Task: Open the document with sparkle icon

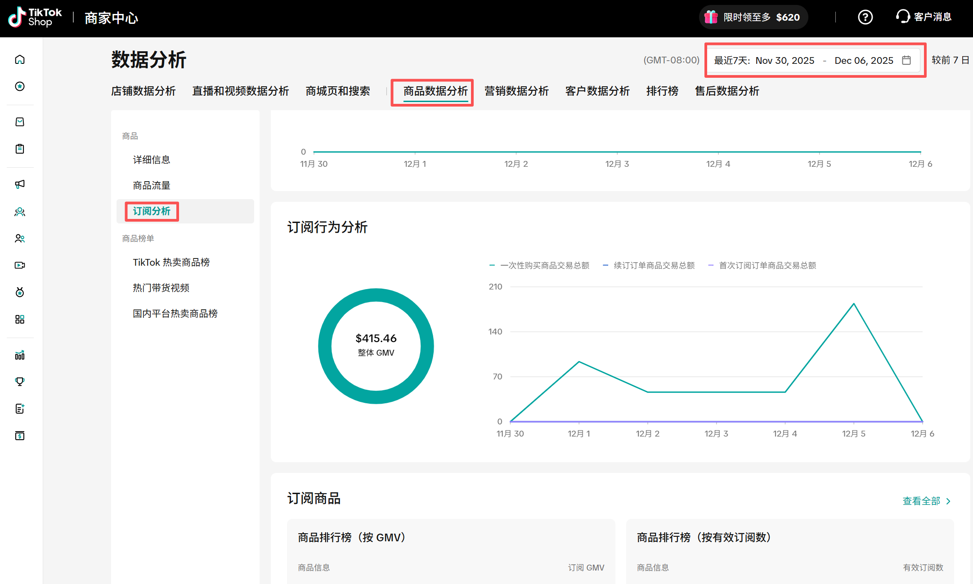Action: (20, 409)
